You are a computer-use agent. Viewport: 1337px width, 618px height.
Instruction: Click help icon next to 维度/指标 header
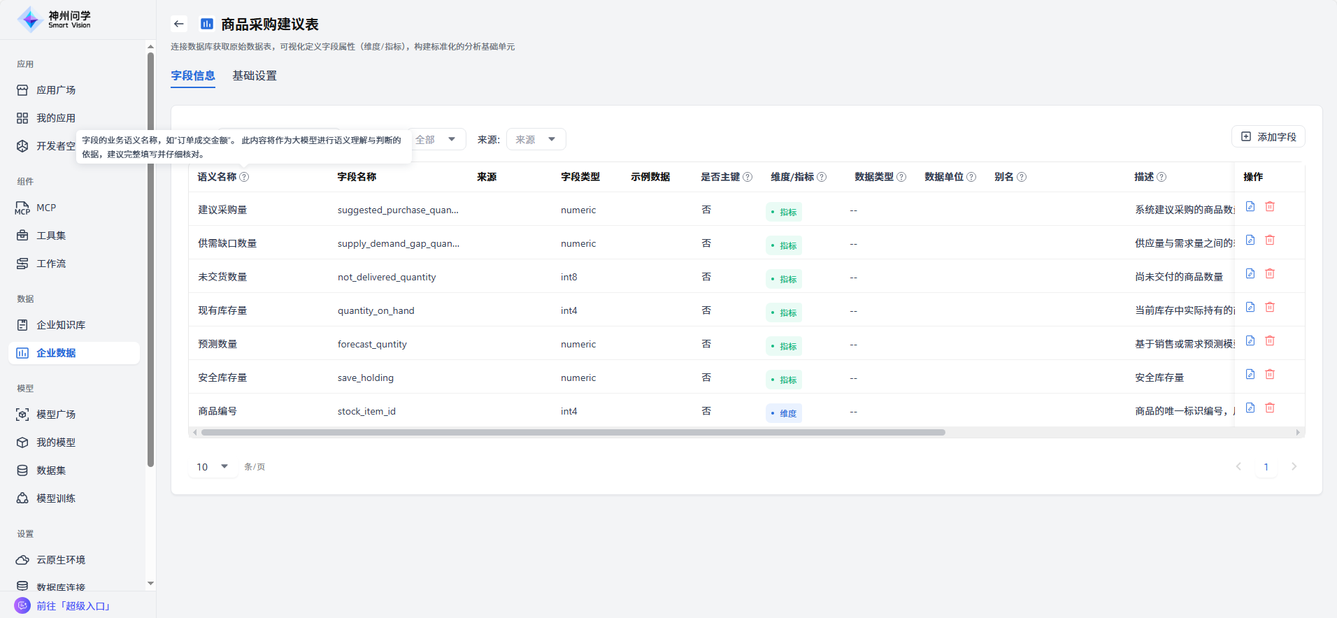[822, 177]
